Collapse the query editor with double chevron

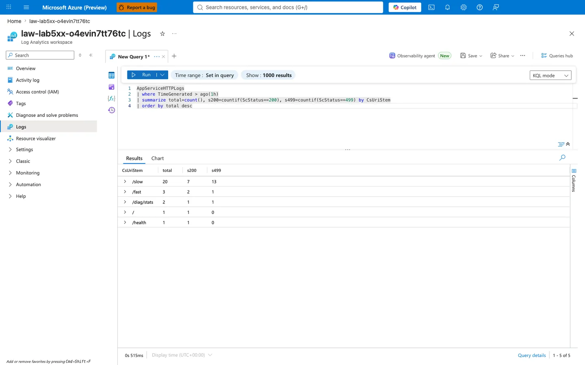point(568,144)
